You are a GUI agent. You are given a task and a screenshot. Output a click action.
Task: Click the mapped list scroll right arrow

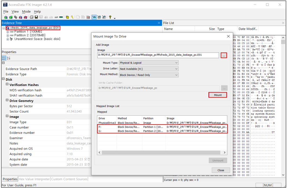tap(225, 152)
